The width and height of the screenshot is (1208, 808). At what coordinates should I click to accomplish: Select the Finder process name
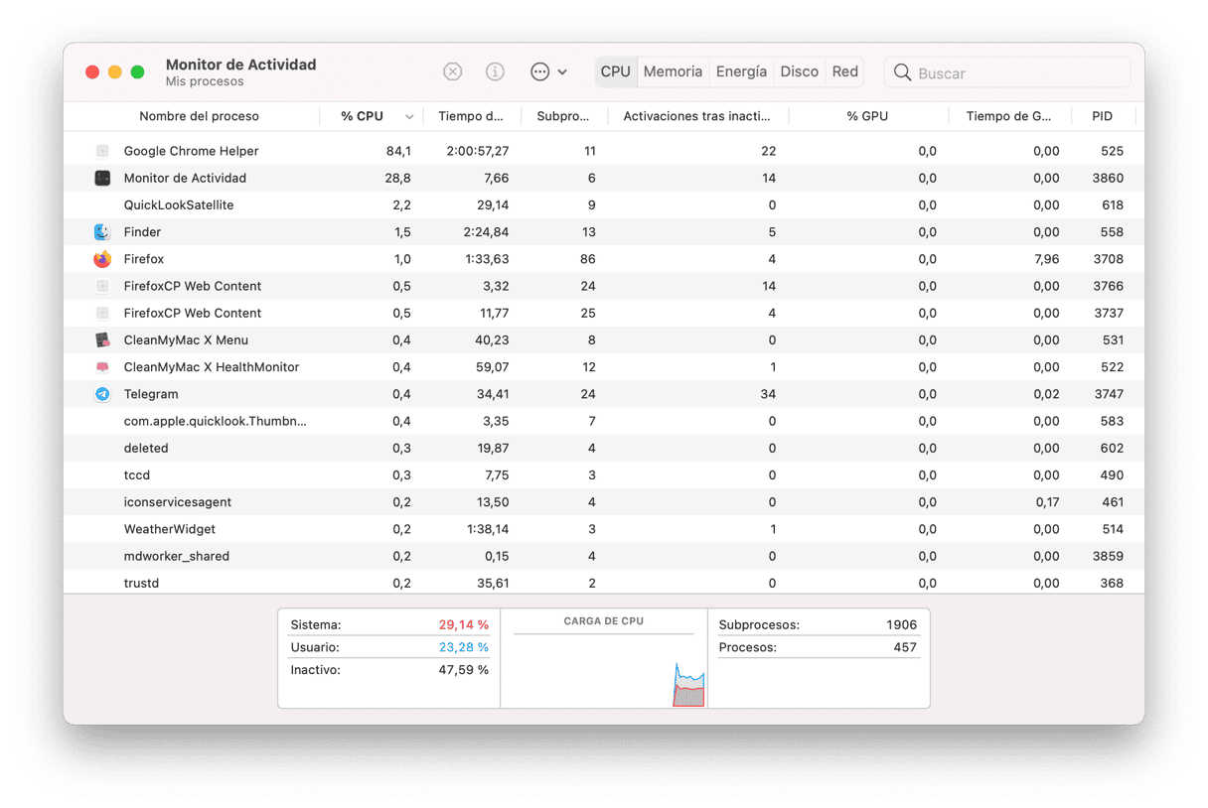coord(142,231)
